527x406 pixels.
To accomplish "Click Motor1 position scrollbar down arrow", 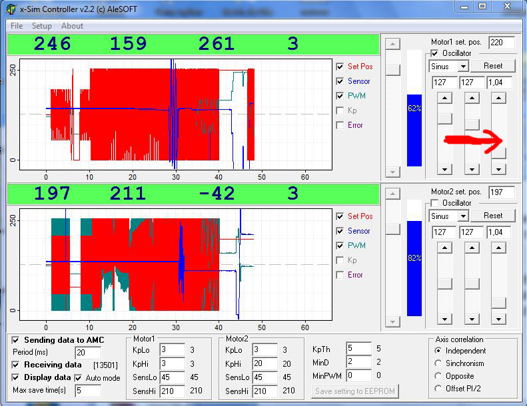I will click(x=392, y=172).
